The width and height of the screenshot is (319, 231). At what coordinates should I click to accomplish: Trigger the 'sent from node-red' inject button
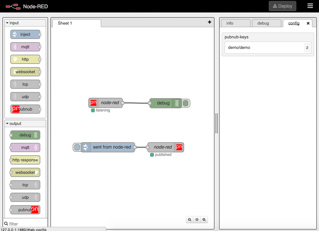click(77, 147)
